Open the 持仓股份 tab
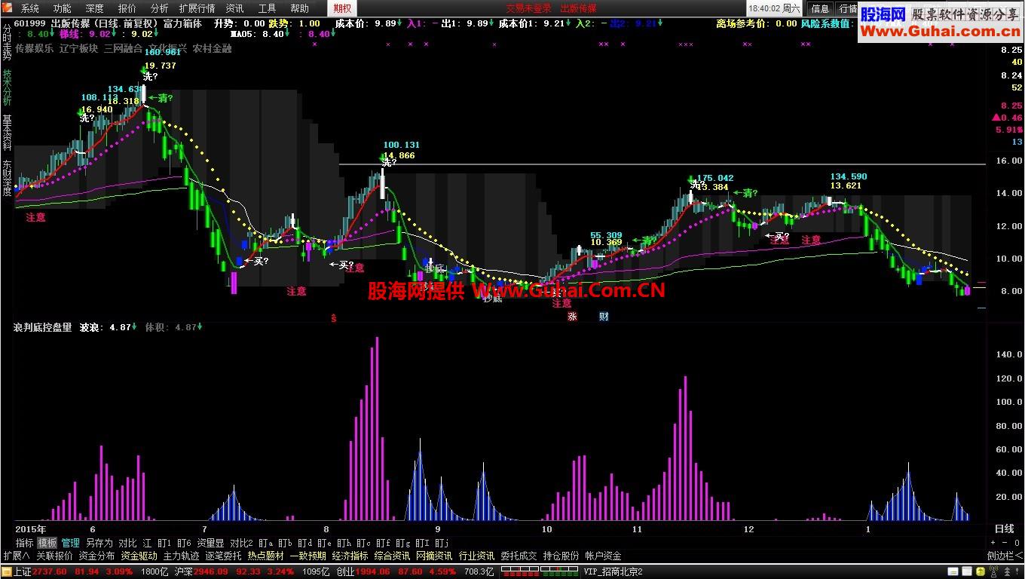This screenshot has height=579, width=1025. tap(561, 556)
